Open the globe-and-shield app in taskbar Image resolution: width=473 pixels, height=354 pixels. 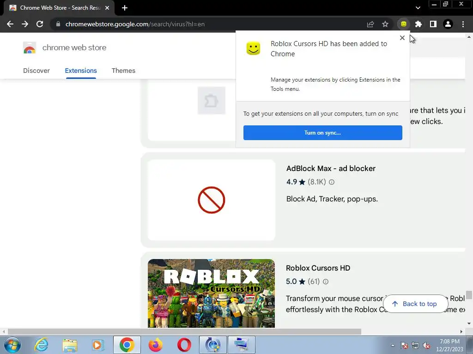[x=212, y=345]
